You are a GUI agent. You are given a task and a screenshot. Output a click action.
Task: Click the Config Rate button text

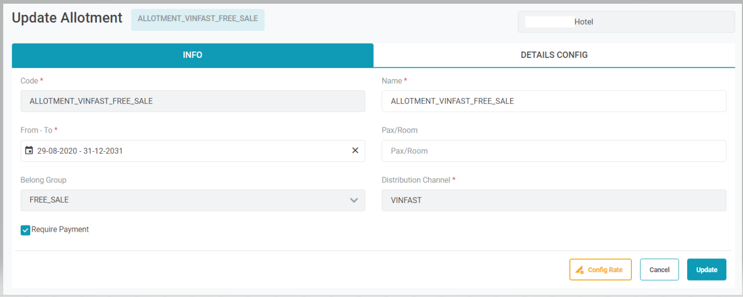605,270
